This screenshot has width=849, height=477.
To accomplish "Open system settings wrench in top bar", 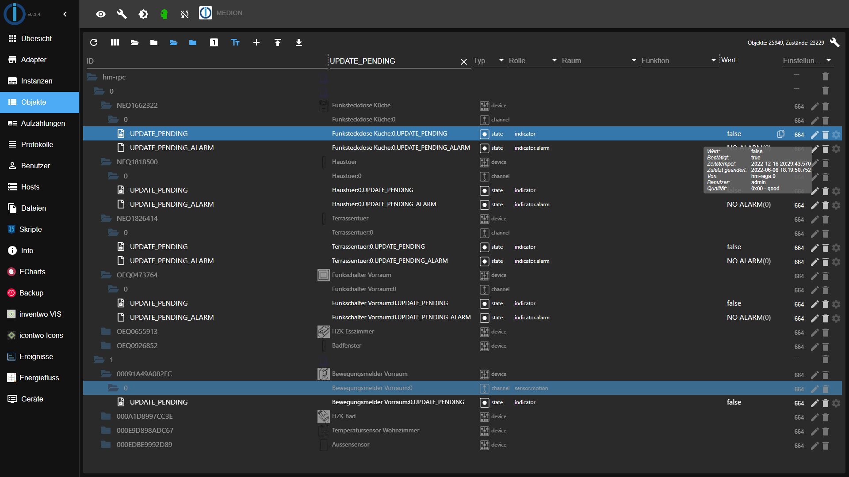I will coord(122,14).
